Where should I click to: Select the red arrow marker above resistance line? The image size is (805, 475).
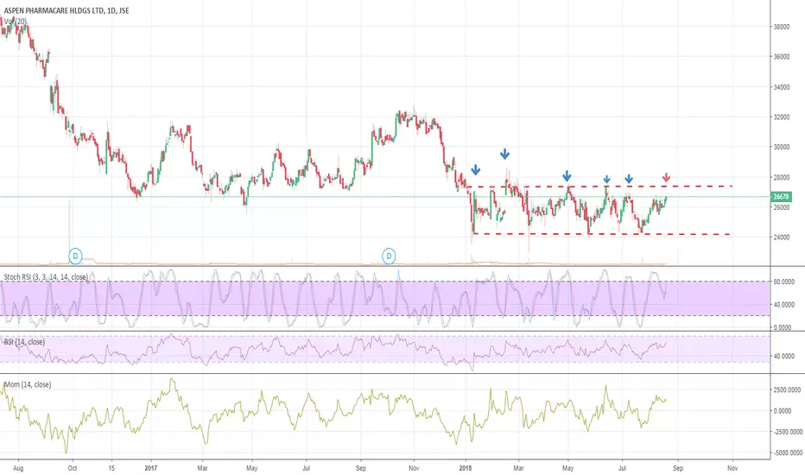[x=666, y=178]
